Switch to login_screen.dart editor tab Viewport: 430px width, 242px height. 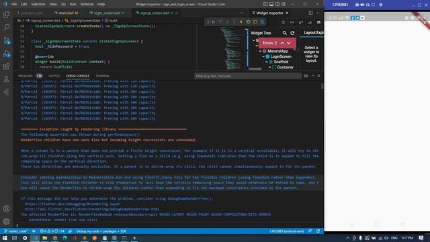[x=107, y=13]
